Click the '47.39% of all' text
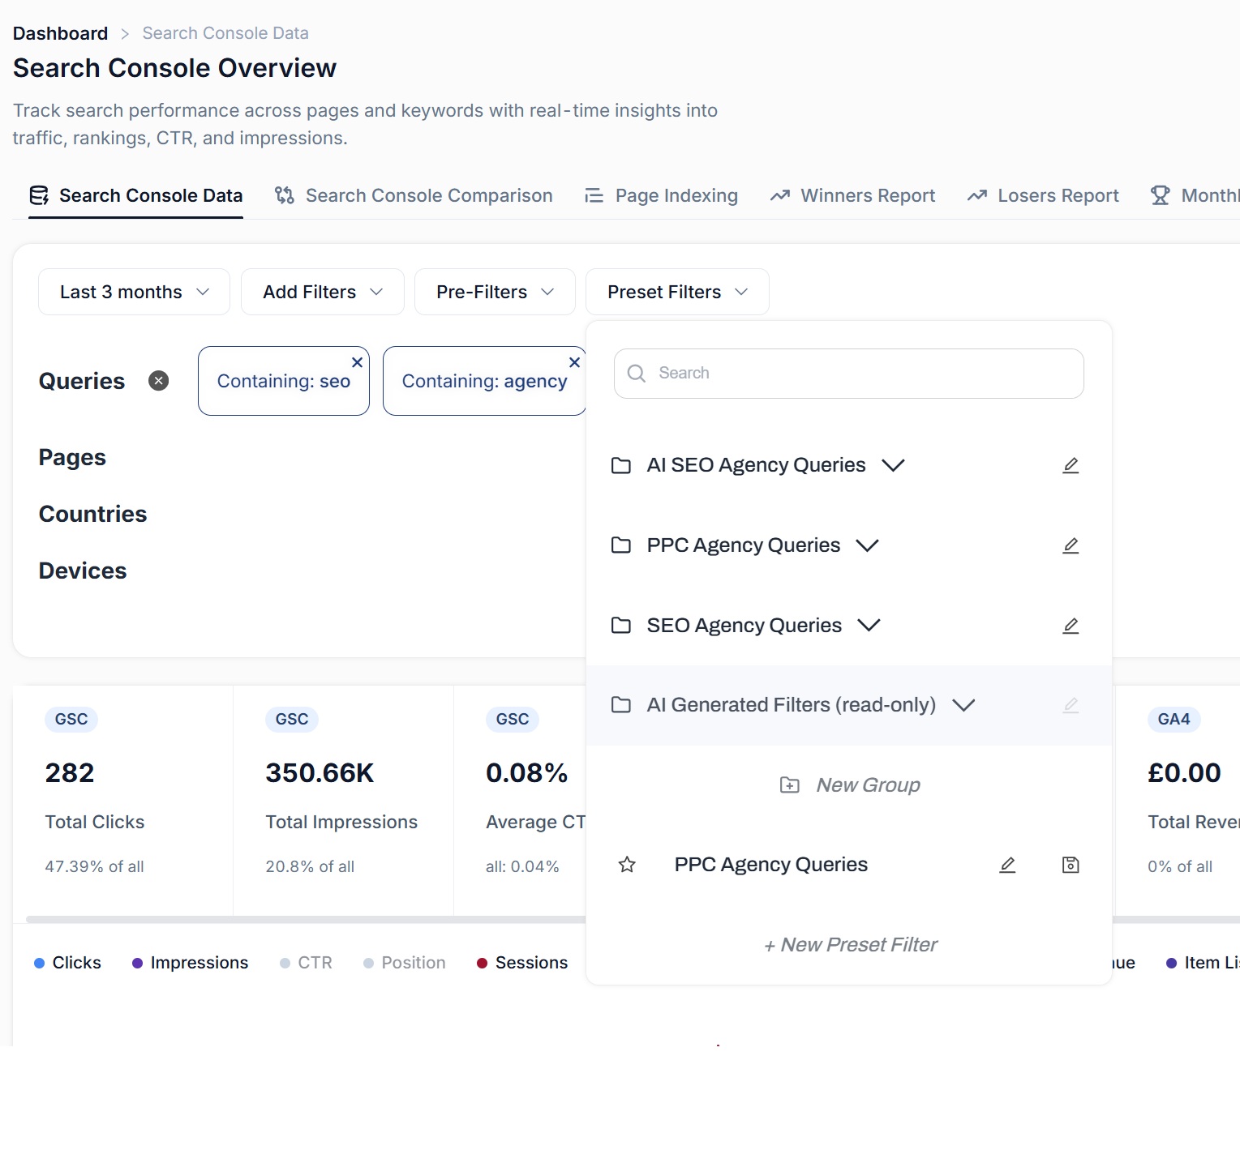The image size is (1240, 1167). 94,866
